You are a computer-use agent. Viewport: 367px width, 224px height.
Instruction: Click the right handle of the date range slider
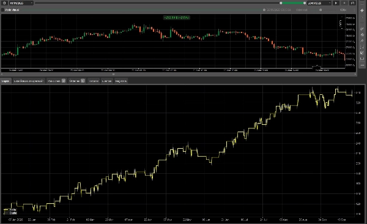click(305, 3)
